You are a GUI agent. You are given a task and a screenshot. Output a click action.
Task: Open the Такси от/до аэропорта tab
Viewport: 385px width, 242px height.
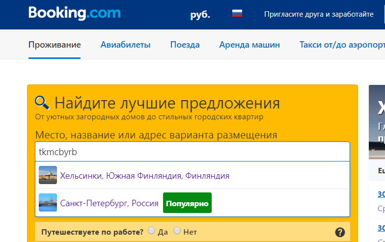pyautogui.click(x=342, y=45)
